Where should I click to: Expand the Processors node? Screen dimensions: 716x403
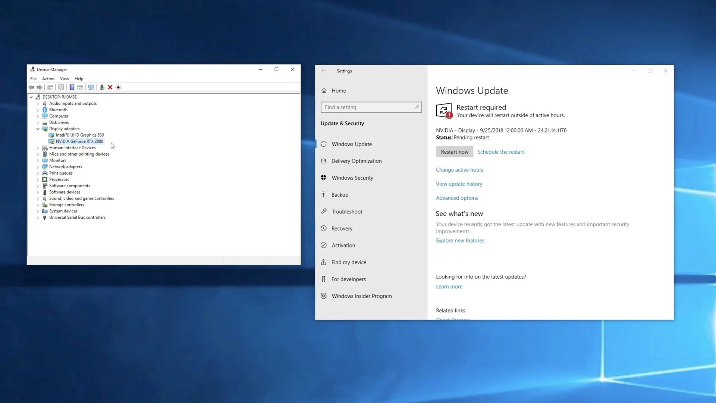click(38, 180)
